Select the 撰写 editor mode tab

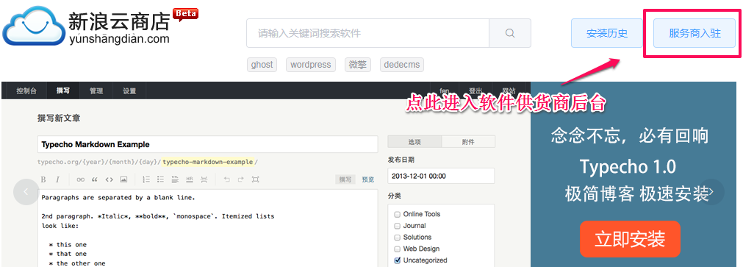pos(345,179)
